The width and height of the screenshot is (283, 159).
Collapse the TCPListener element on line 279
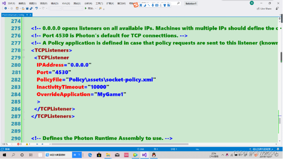pos(24,57)
